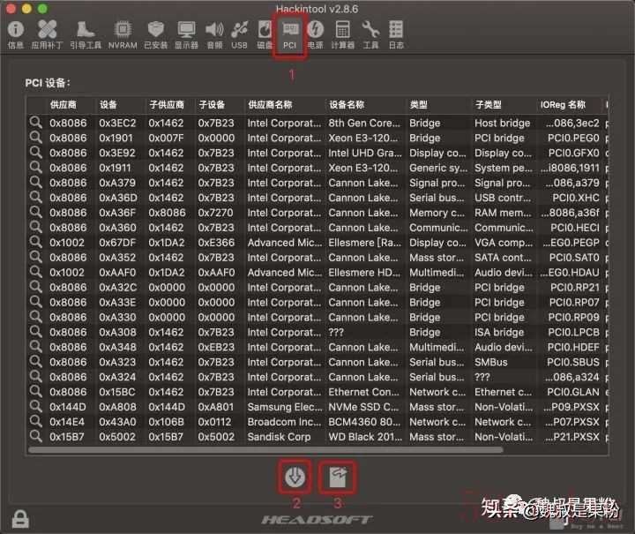Click the 'Broadcom Inc...' vendor name cell
The height and width of the screenshot is (534, 635).
[x=284, y=422]
